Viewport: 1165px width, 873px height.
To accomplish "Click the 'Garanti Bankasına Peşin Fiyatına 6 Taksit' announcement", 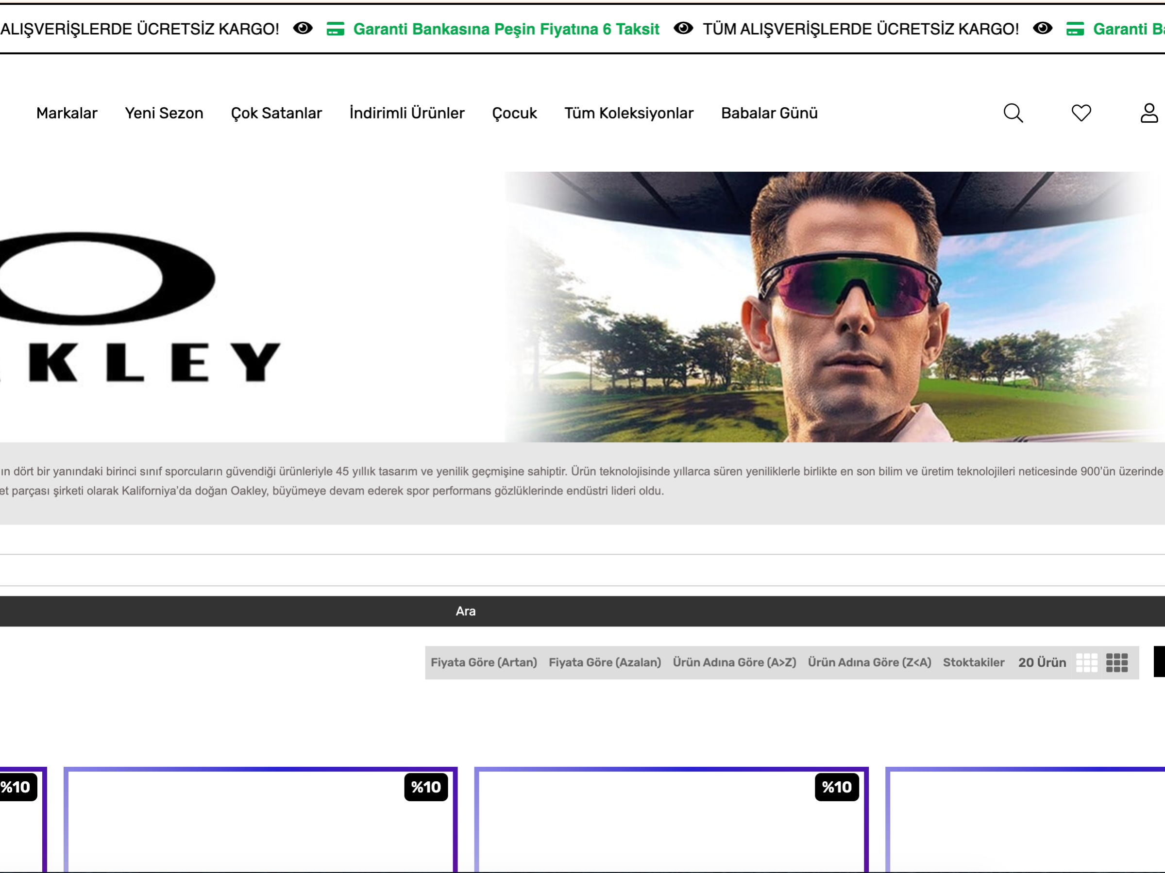I will click(x=506, y=29).
